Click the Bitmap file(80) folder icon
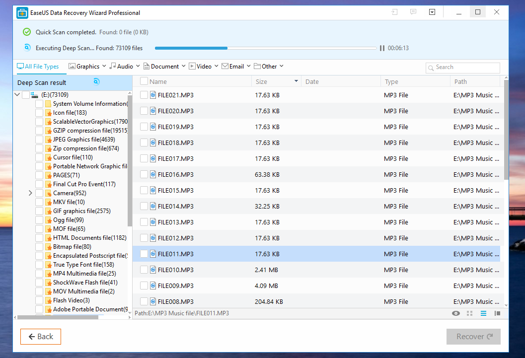 pos(49,247)
